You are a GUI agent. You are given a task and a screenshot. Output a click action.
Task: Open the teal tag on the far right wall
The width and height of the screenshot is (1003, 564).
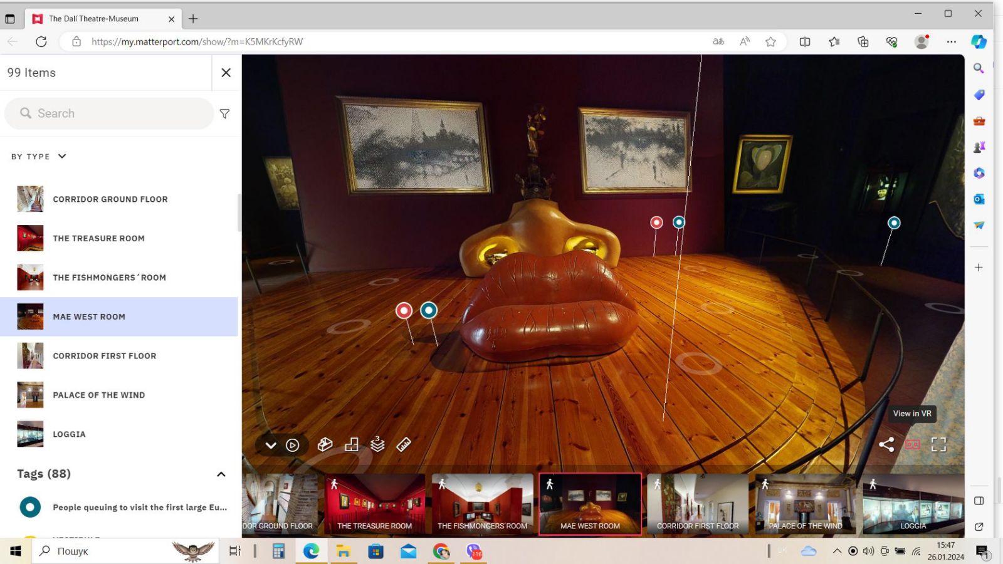tap(894, 222)
